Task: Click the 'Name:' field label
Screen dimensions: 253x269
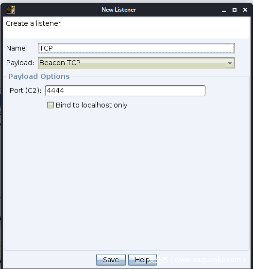Action: click(x=17, y=48)
